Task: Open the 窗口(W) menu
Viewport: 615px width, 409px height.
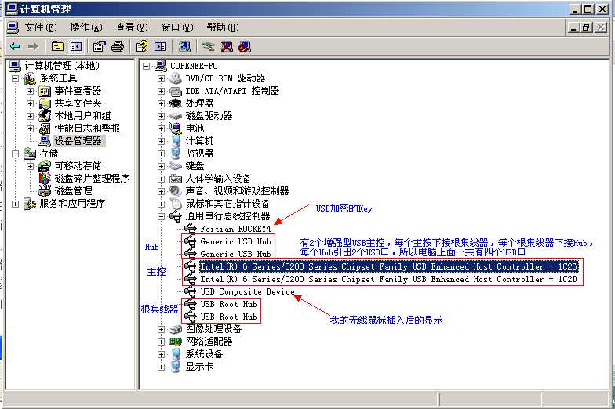Action: click(x=177, y=27)
